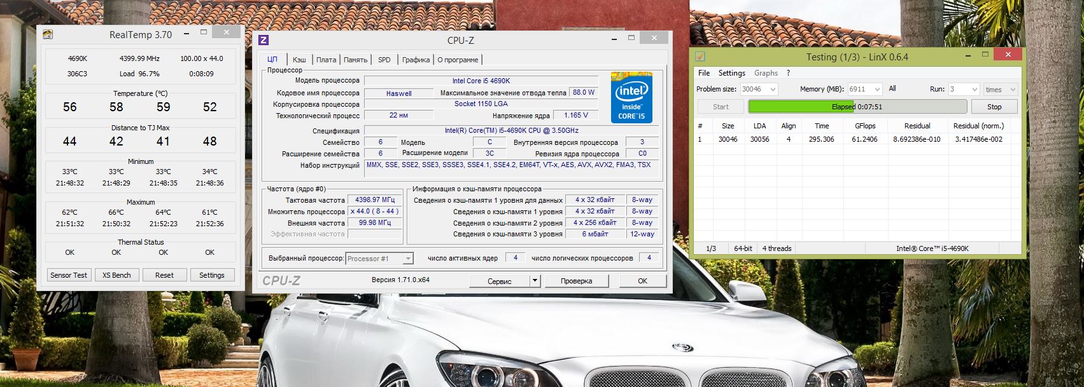Screen dimensions: 1084x387
Task: Click the Intel Core i5 4690K model field
Action: pos(481,81)
